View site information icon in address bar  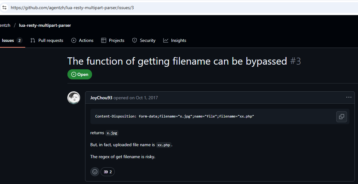pyautogui.click(x=4, y=7)
